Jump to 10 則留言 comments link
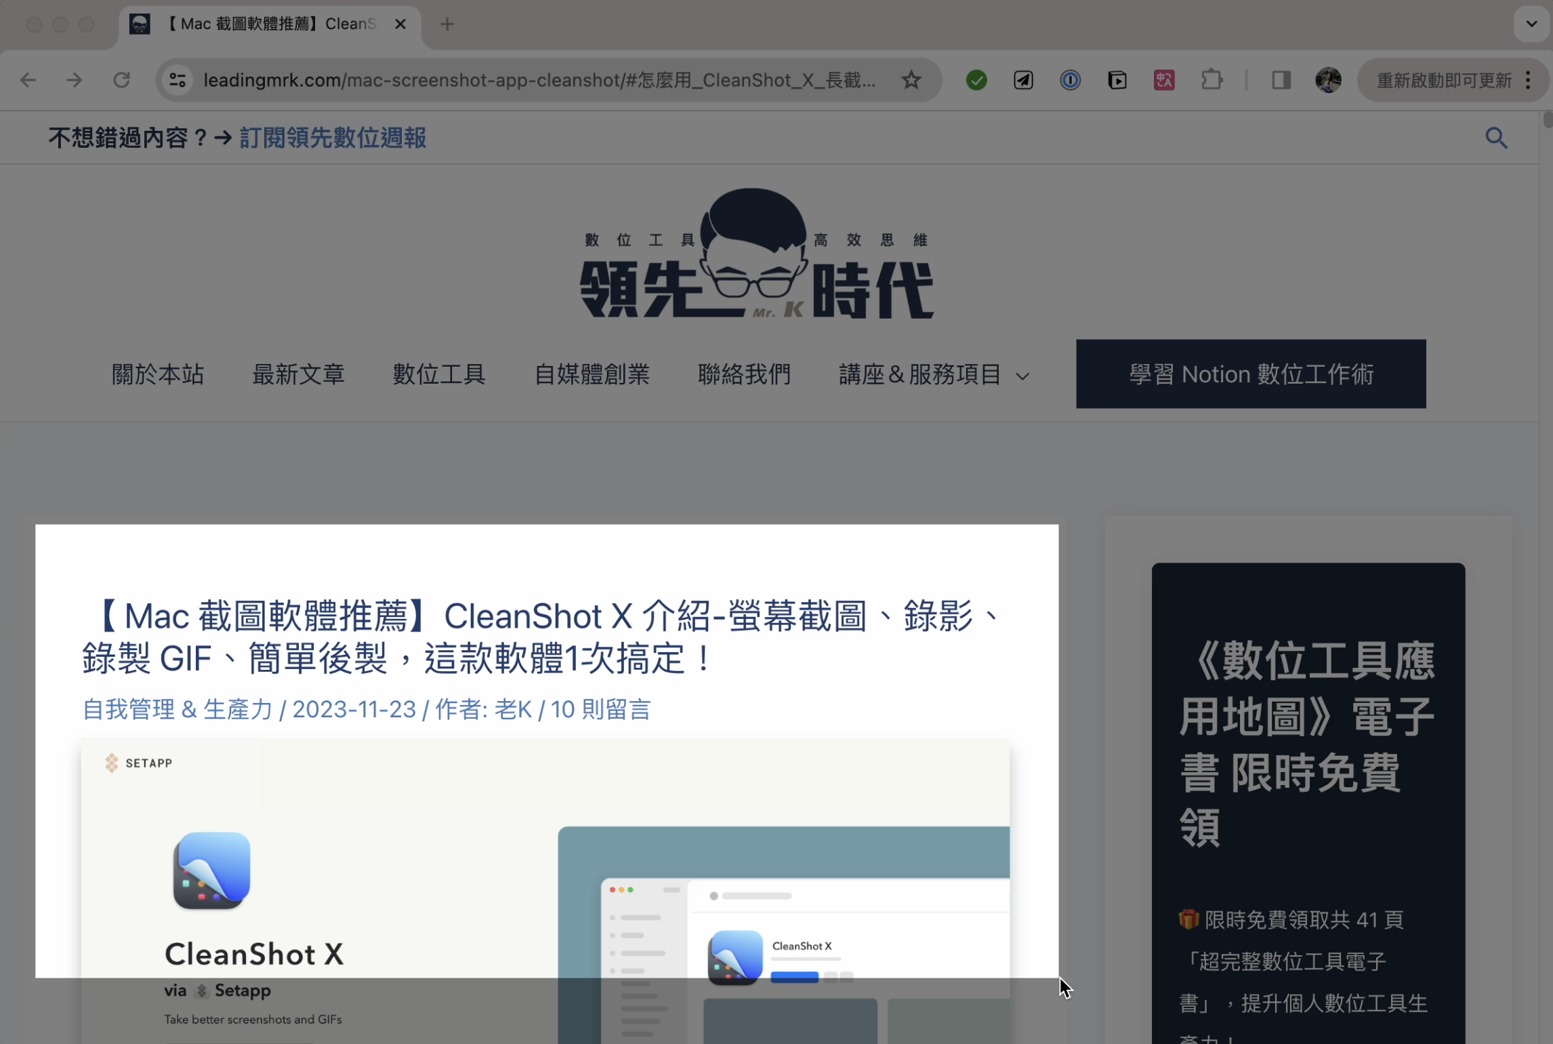 [x=600, y=709]
